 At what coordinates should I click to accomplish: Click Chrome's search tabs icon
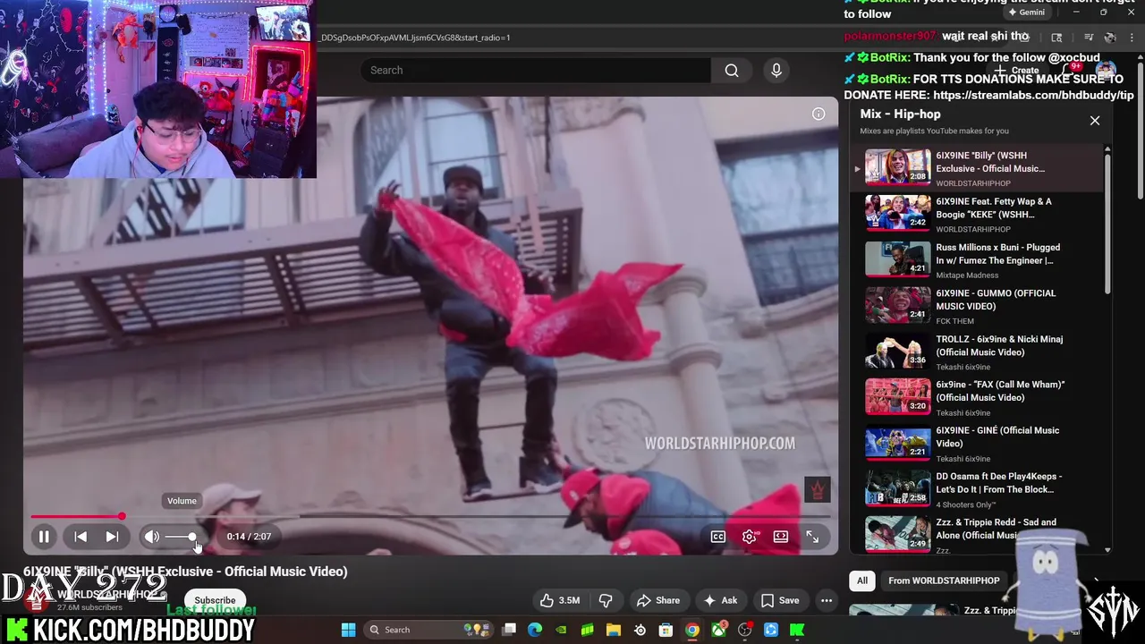[1056, 37]
